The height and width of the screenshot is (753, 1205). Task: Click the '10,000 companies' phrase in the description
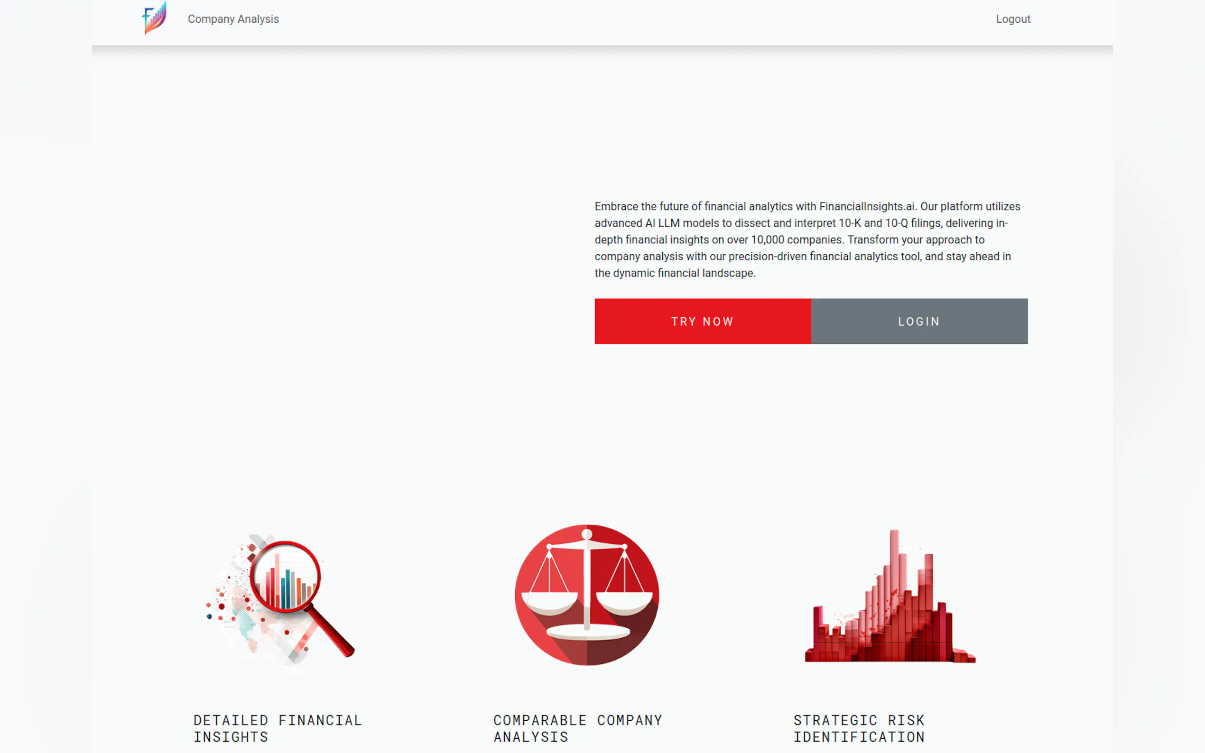click(796, 240)
